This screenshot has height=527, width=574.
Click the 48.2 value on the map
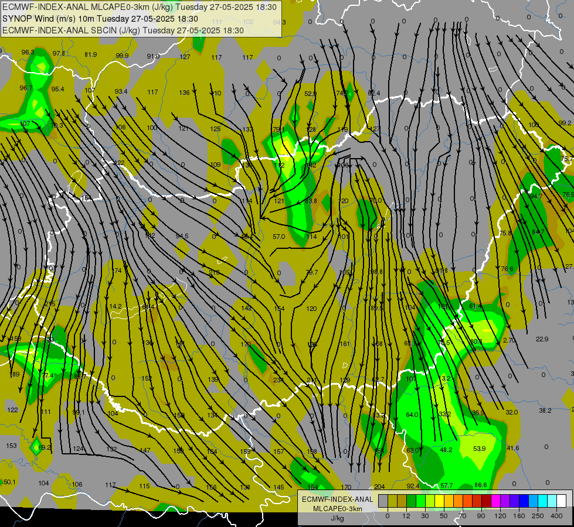pos(446,450)
